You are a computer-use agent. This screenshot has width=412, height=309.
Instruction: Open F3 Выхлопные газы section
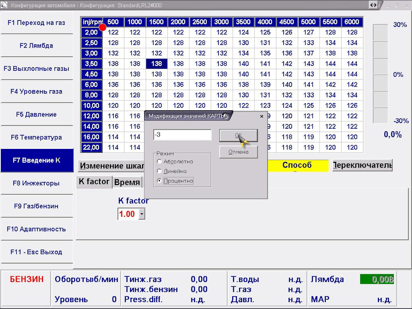point(36,69)
